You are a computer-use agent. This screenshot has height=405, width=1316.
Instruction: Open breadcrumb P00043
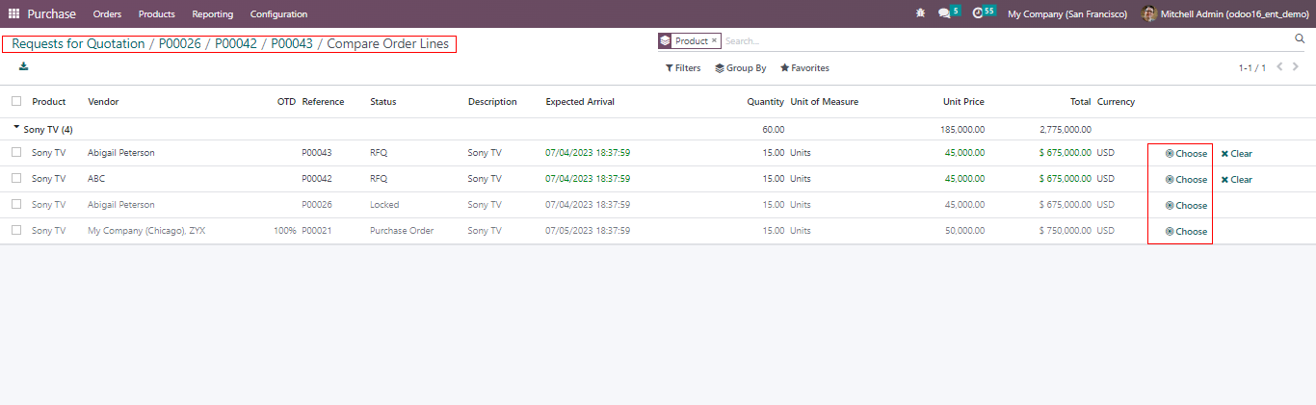(x=292, y=44)
